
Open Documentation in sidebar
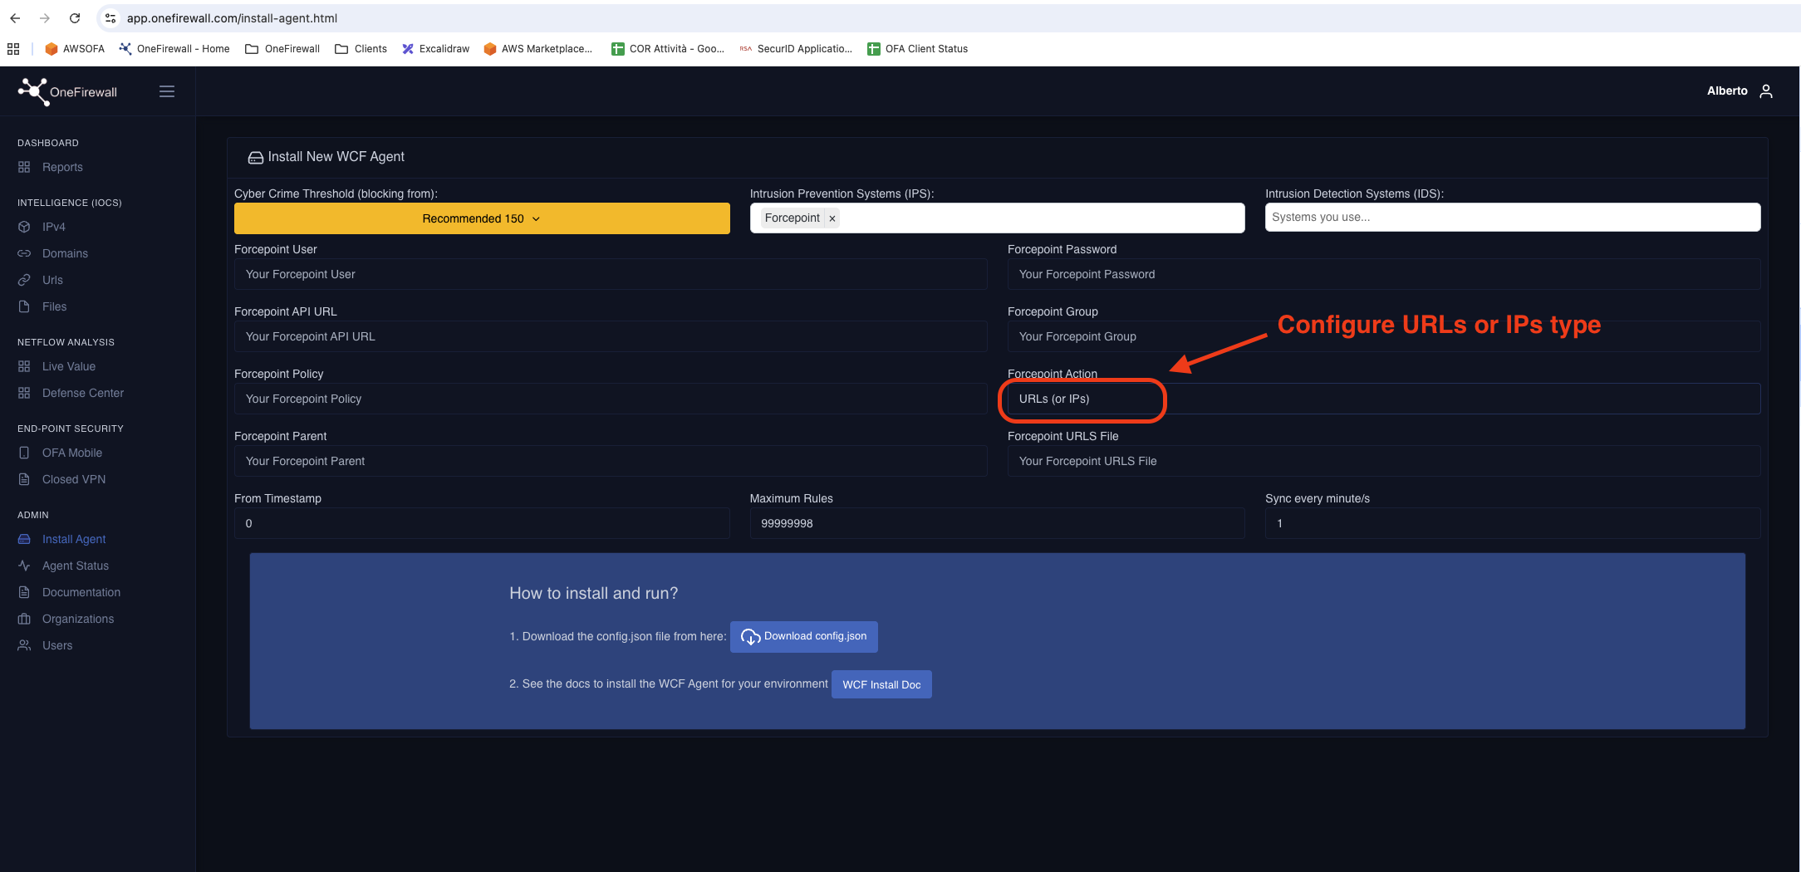[x=81, y=592]
